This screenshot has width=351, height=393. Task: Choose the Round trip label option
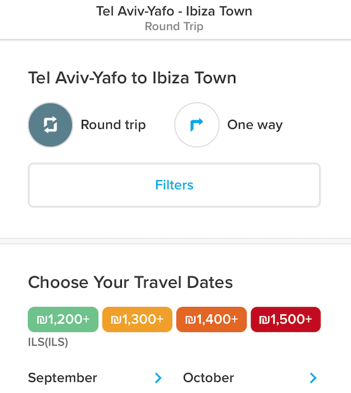click(113, 125)
